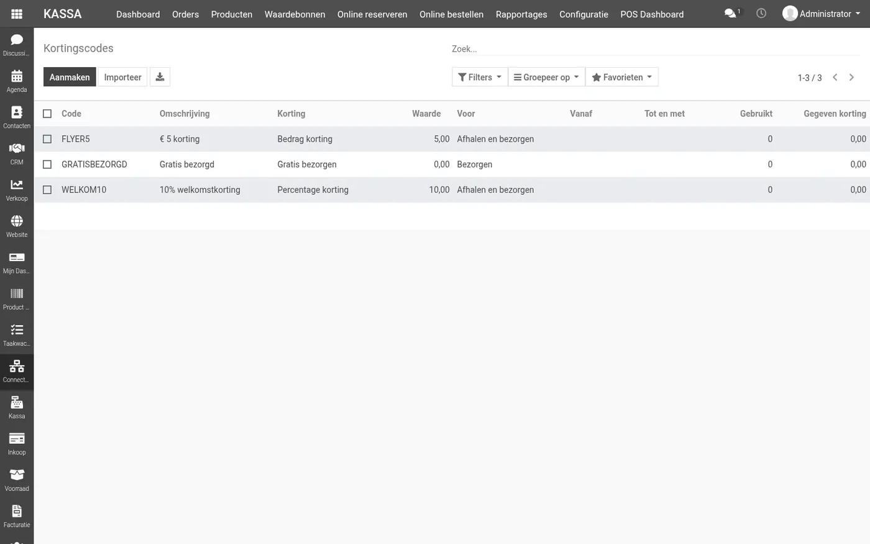The image size is (870, 544).
Task: Open Contacten app in sidebar
Action: (17, 117)
